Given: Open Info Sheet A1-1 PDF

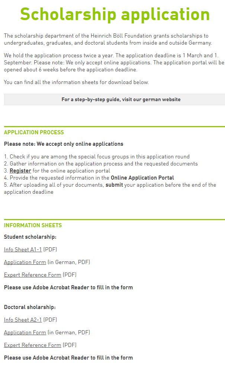Looking at the screenshot, I should [x=23, y=250].
